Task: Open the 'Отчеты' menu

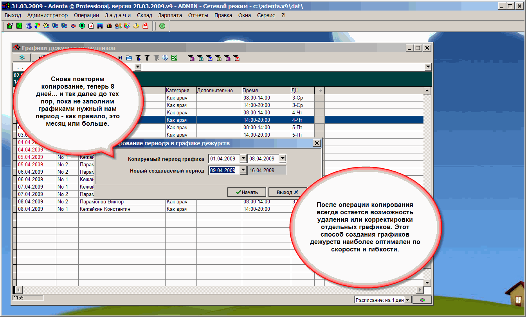Action: pos(198,15)
